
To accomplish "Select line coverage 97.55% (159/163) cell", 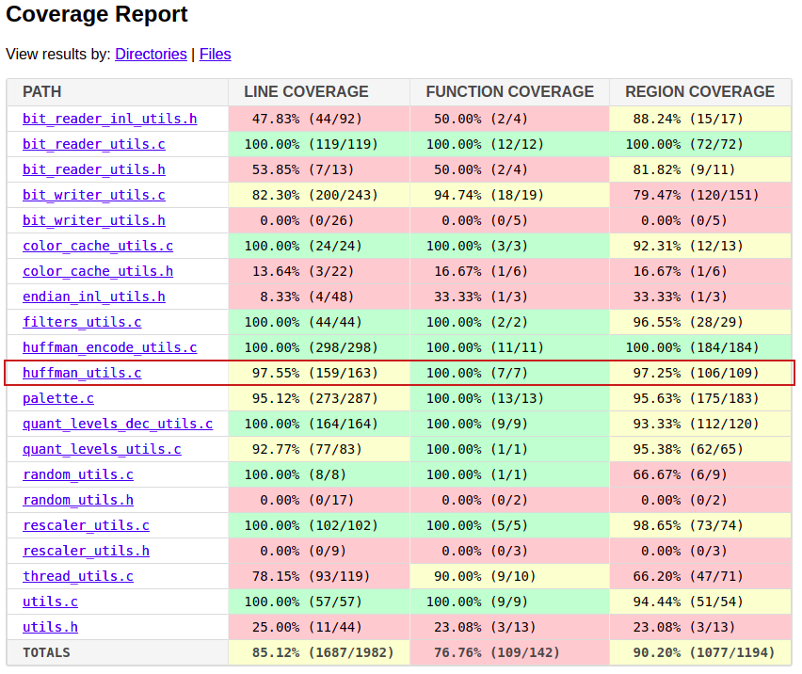I will tap(319, 373).
